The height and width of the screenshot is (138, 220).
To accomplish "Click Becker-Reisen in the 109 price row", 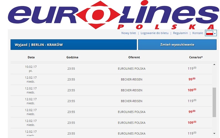I will (x=132, y=90).
